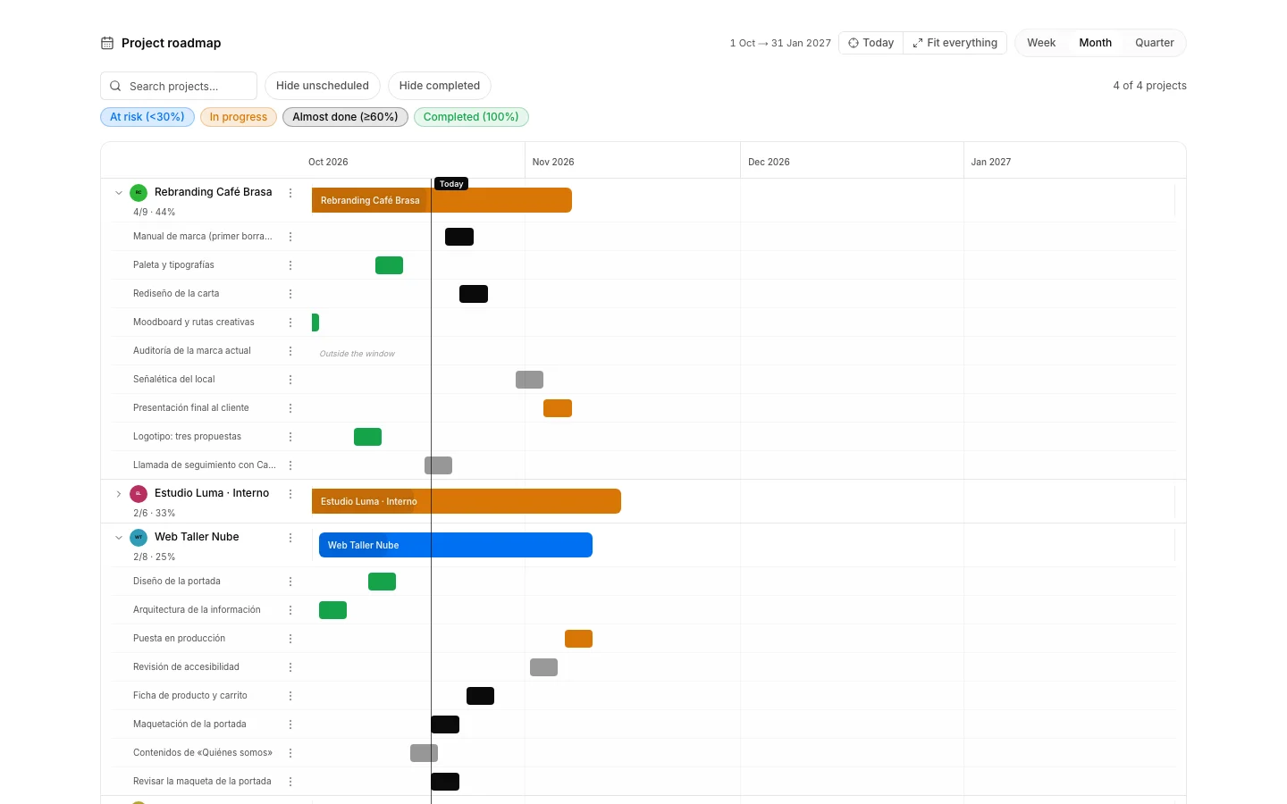
Task: Click the green bar for Arquitectura de la información
Action: coord(333,610)
